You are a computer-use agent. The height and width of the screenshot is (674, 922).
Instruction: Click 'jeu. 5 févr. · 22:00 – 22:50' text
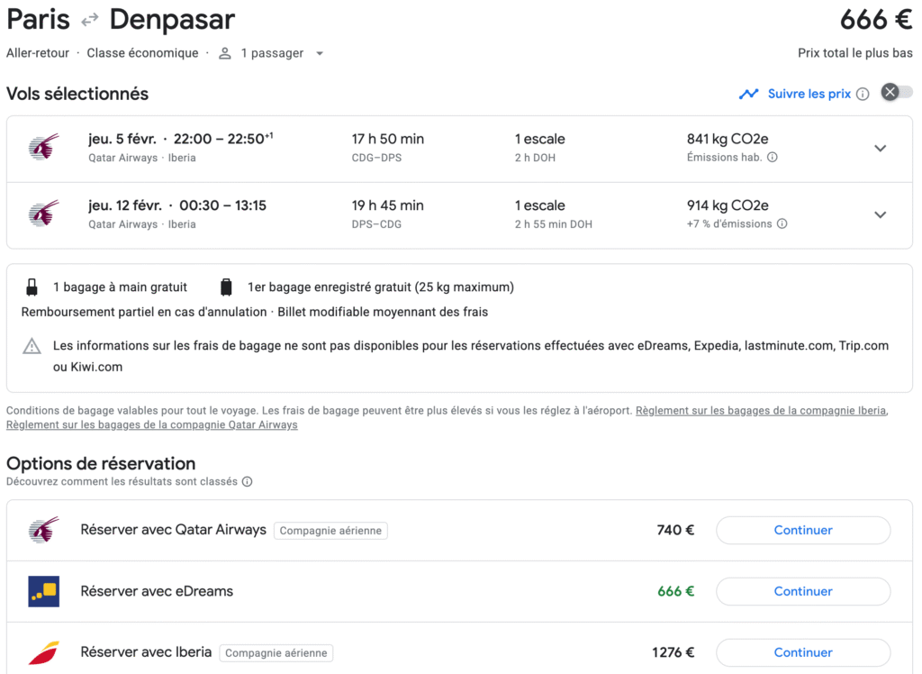(x=180, y=140)
